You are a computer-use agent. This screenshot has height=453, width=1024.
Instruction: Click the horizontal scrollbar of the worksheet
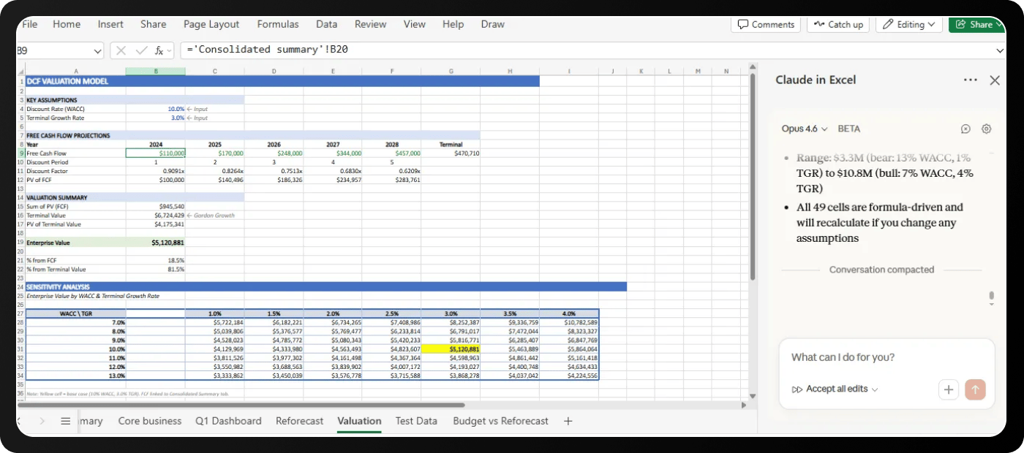[x=243, y=404]
